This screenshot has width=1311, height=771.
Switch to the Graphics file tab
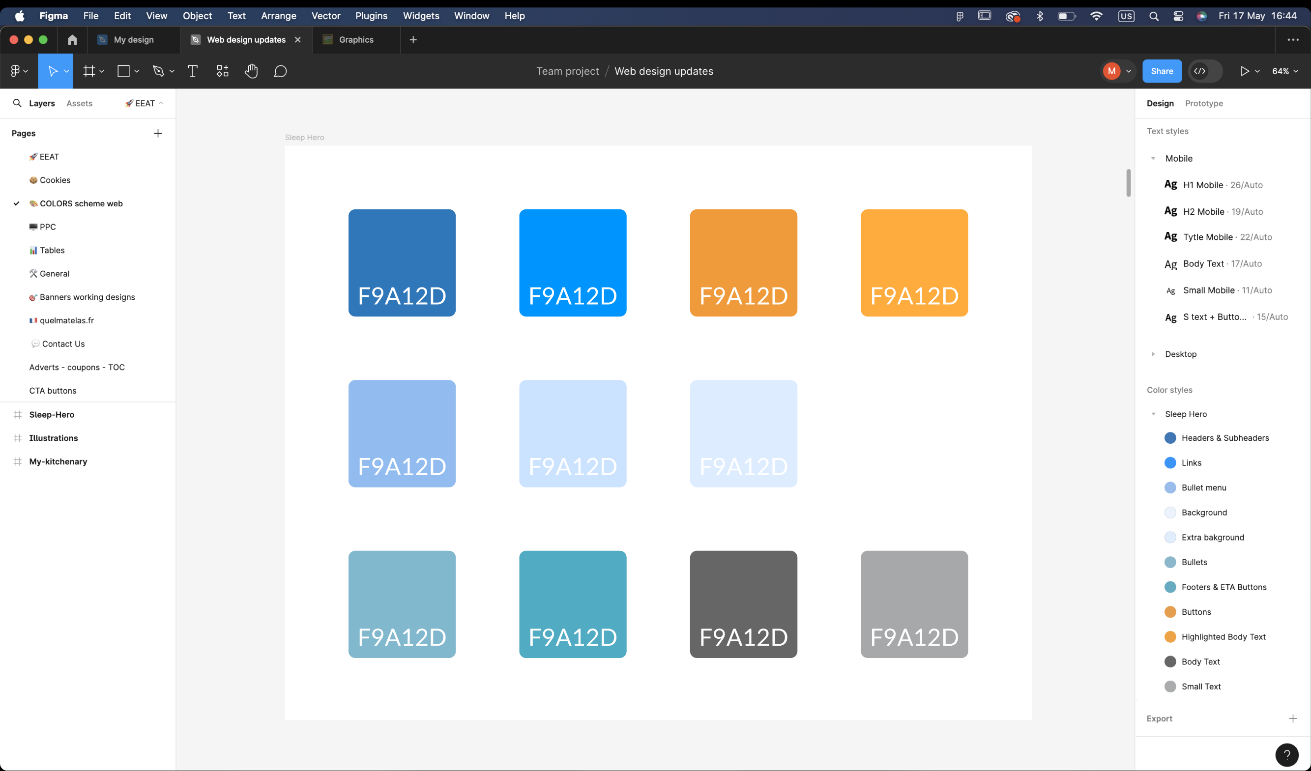click(x=356, y=39)
